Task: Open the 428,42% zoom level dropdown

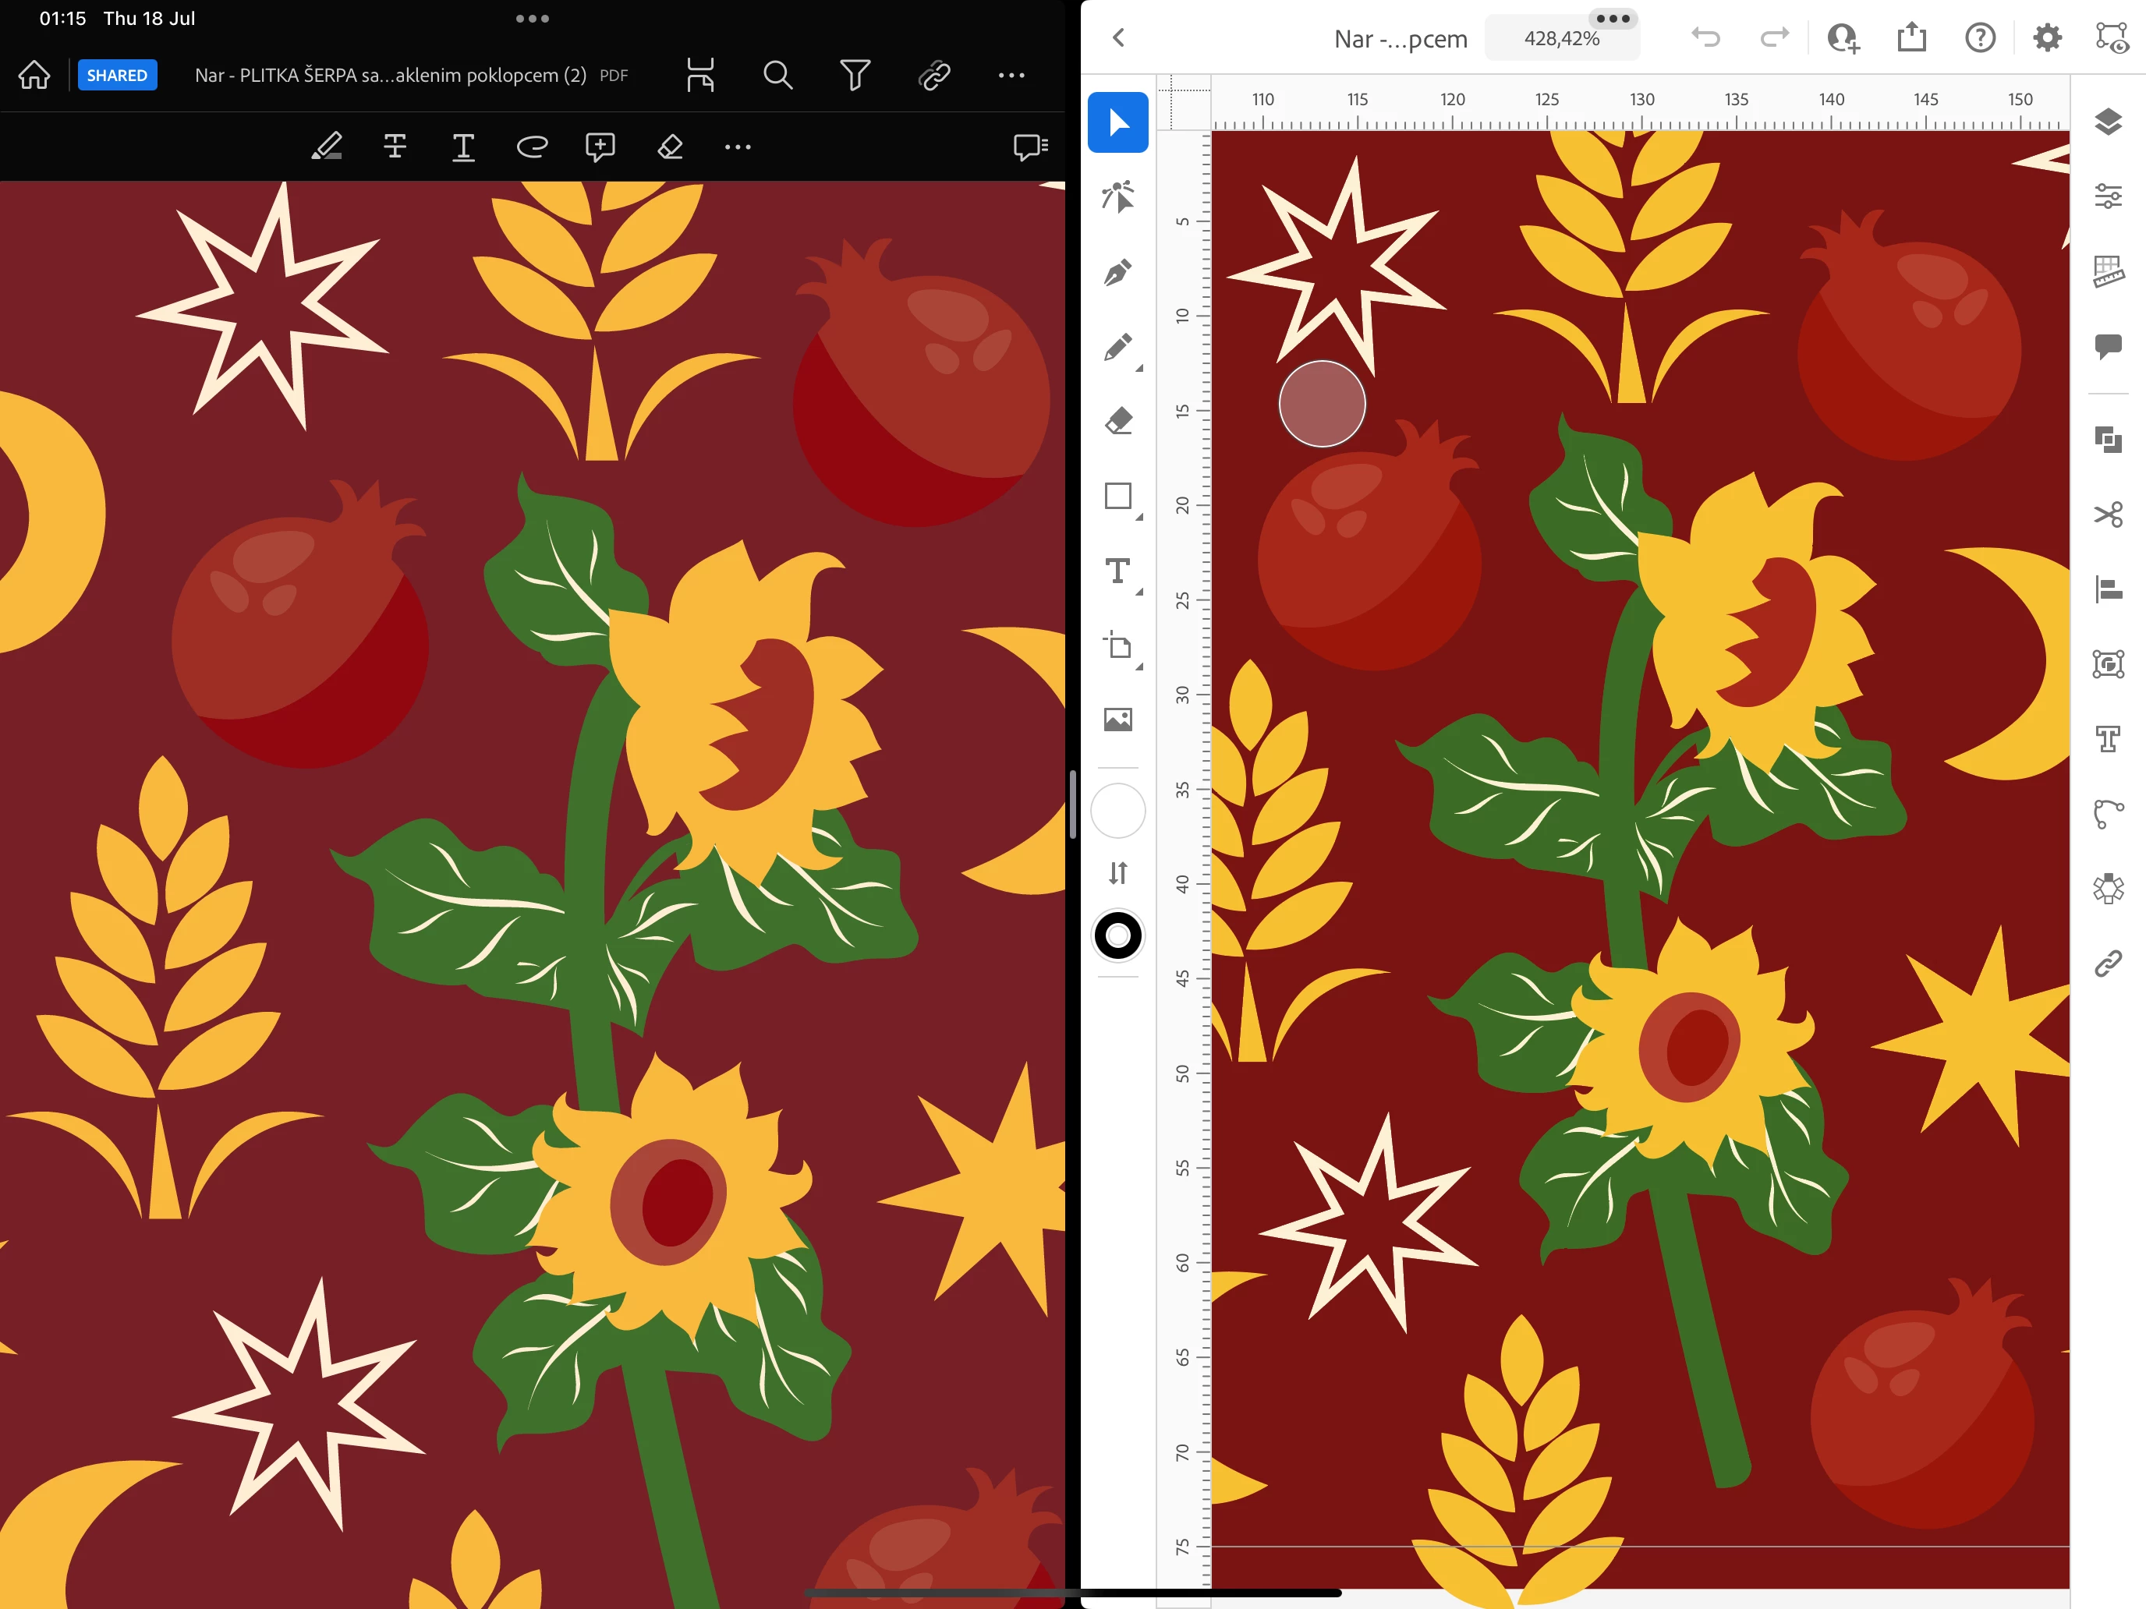Action: [x=1560, y=39]
